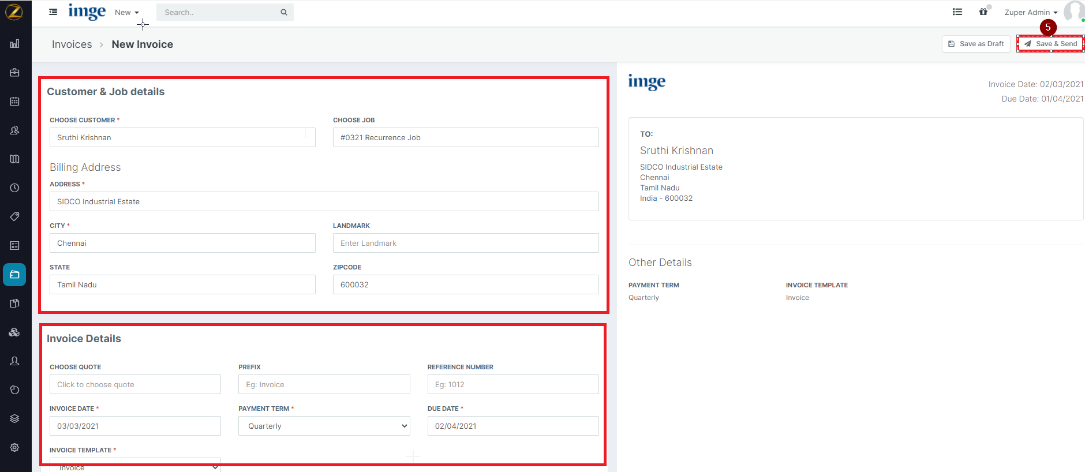This screenshot has height=472, width=1085.
Task: Expand the Zuper Admin user menu
Action: pos(1031,13)
